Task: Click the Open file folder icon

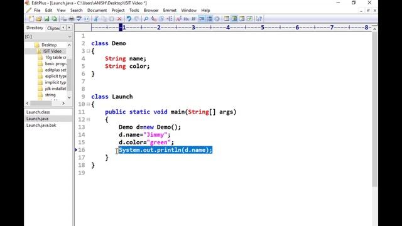Action: tap(39, 19)
